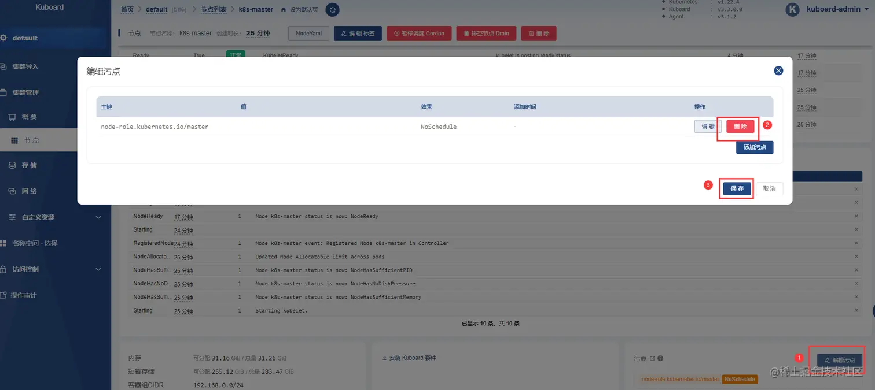Open 存储 in the sidebar

(x=30, y=165)
